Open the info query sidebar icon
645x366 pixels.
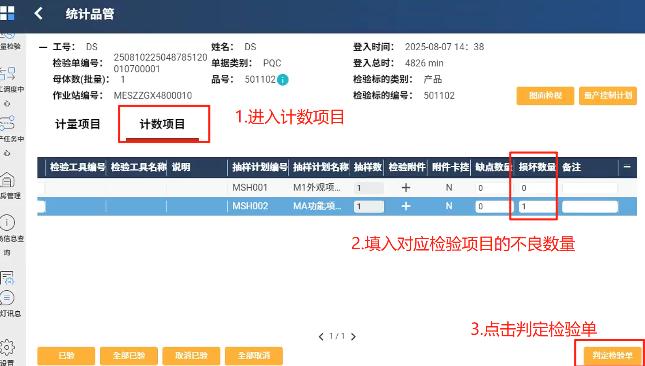pyautogui.click(x=7, y=223)
